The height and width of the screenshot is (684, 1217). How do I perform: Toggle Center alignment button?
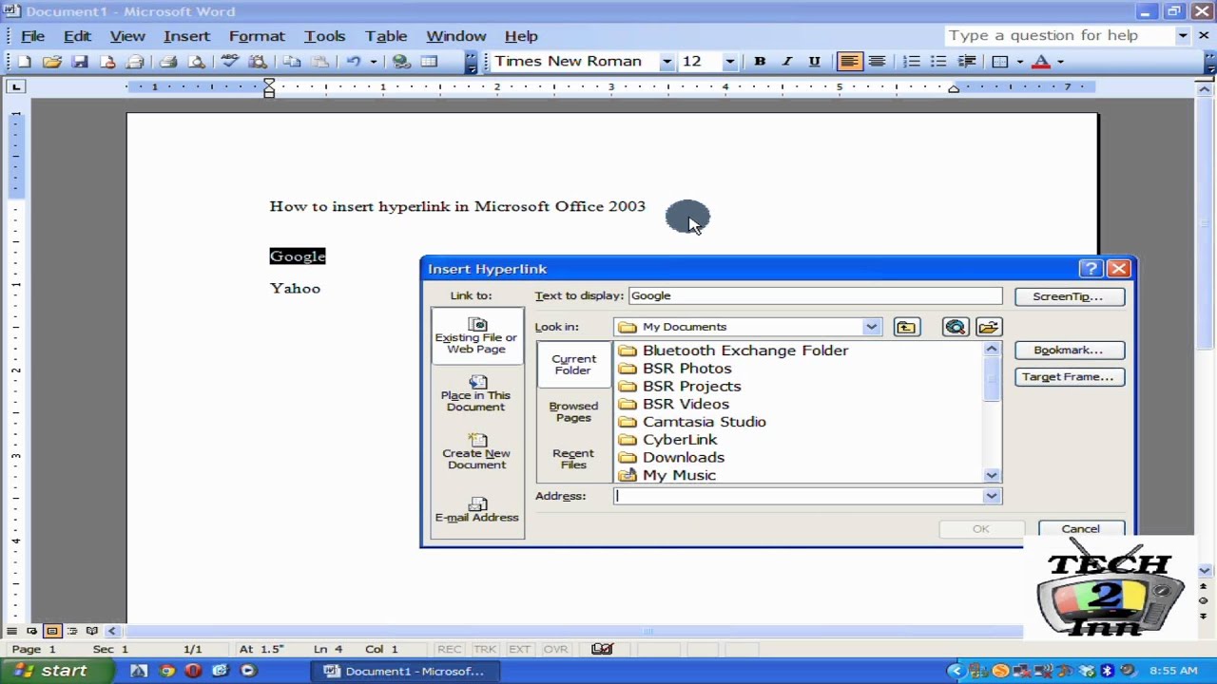click(x=877, y=62)
